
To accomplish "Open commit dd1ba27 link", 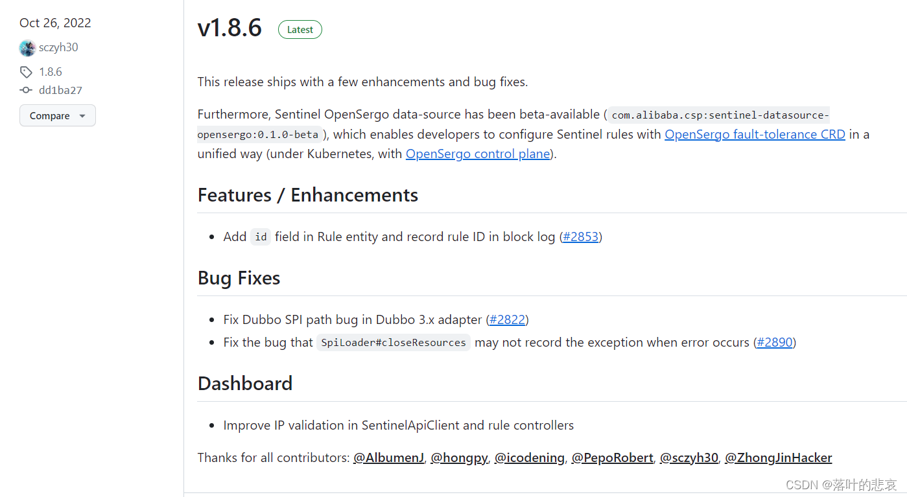I will 60,91.
